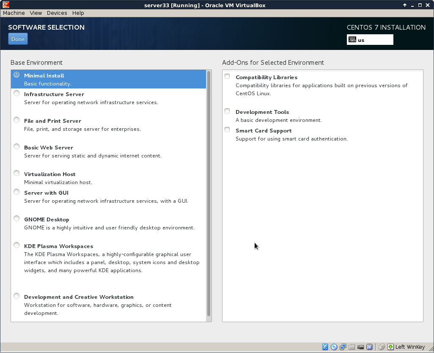Check the Development Tools add-on

[x=228, y=111]
